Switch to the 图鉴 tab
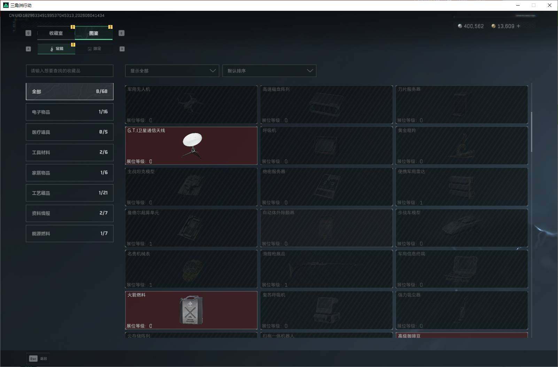This screenshot has width=558, height=367. coord(94,33)
